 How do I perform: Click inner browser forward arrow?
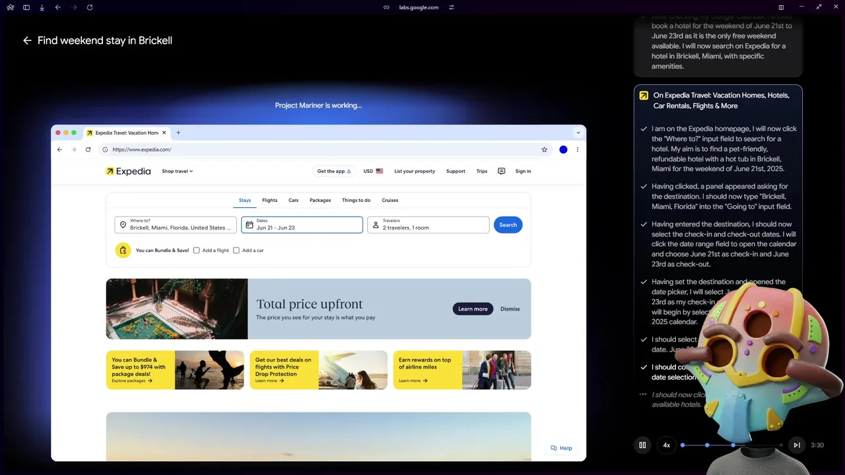tap(73, 150)
